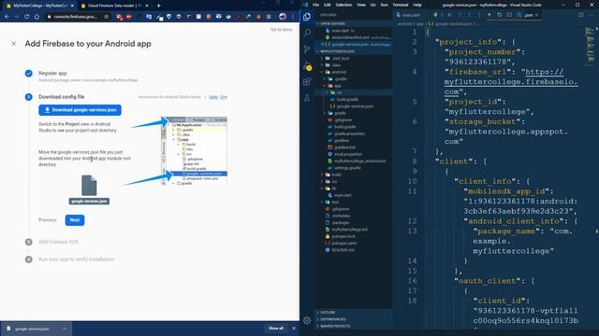Close the google-services.json editor tab
The image size is (599, 336).
tap(536, 15)
